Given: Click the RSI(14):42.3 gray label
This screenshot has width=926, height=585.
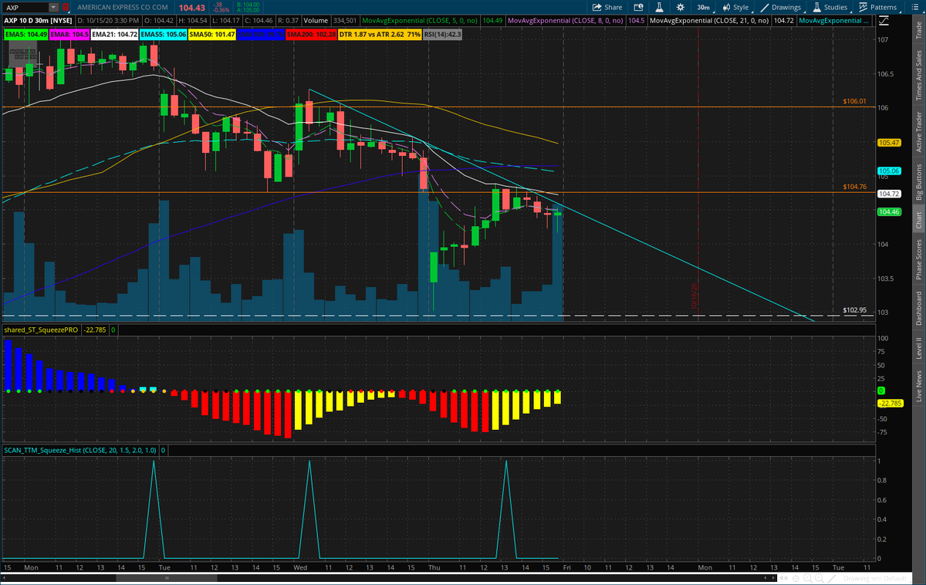Looking at the screenshot, I should pos(443,35).
